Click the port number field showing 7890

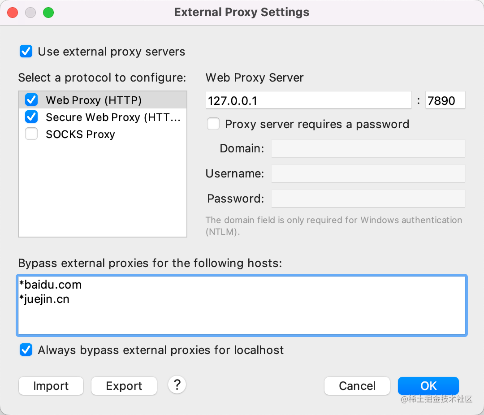pos(445,100)
